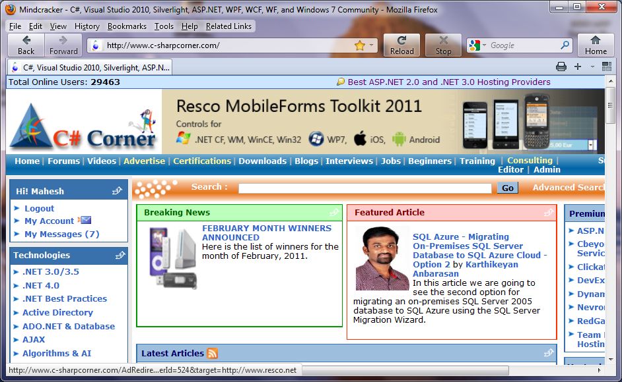Click the pin icon in Breaking News header
The width and height of the screenshot is (622, 382).
point(334,213)
